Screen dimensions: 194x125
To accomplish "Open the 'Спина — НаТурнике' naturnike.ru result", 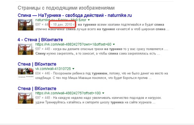I will coord(75,15).
